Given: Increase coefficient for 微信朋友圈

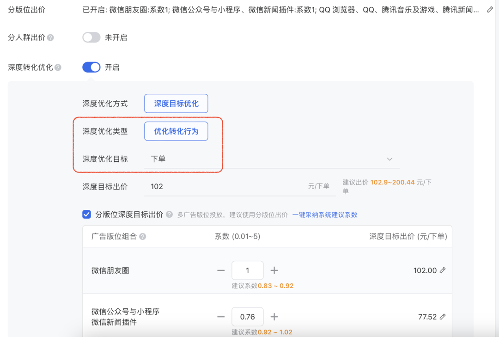Looking at the screenshot, I should point(274,270).
